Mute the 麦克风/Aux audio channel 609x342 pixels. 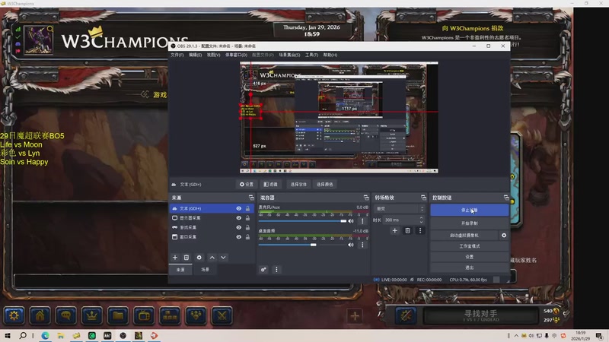(351, 221)
